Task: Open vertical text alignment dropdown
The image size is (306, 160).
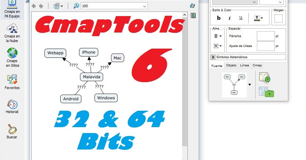Action: tap(218, 46)
